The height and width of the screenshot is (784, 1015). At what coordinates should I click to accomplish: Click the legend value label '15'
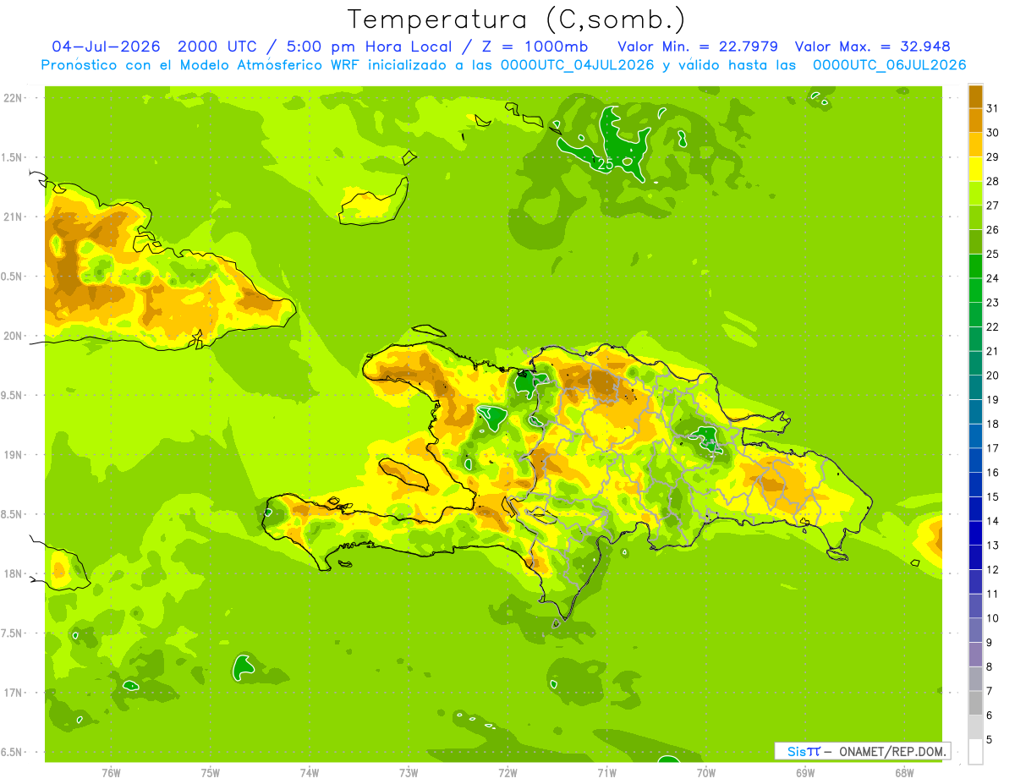tap(992, 496)
